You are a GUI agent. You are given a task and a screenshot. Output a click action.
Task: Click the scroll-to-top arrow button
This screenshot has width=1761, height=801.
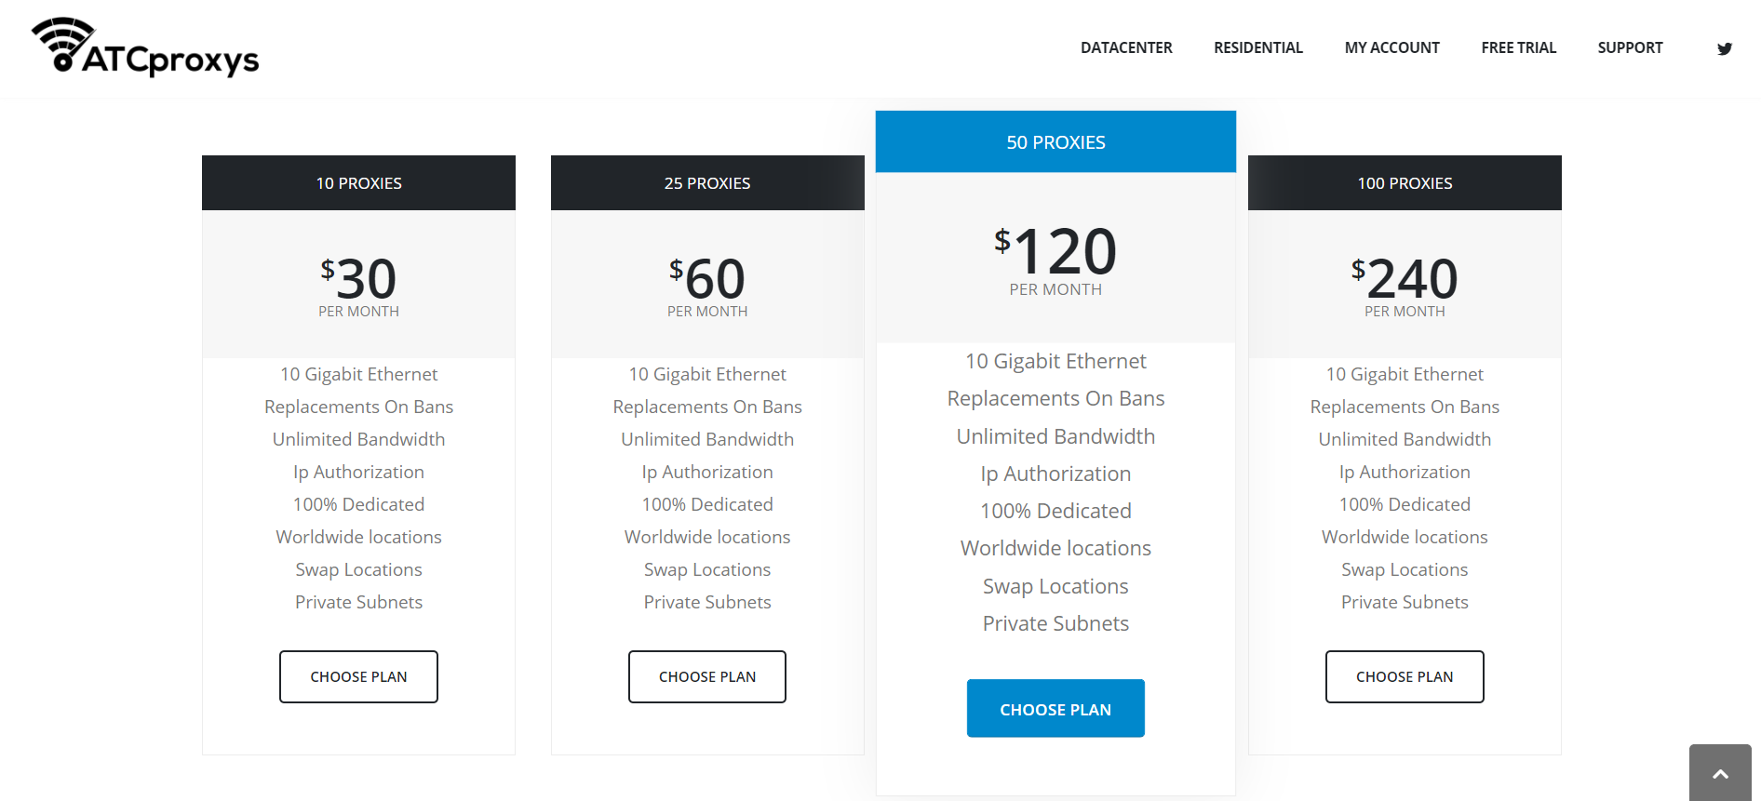(1719, 771)
